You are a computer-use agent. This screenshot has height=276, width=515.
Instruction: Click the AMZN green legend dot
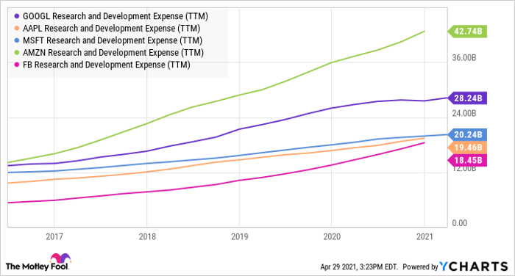click(x=17, y=52)
